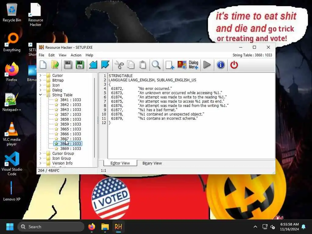Expand the Cursor Group folder

pyautogui.click(x=41, y=154)
